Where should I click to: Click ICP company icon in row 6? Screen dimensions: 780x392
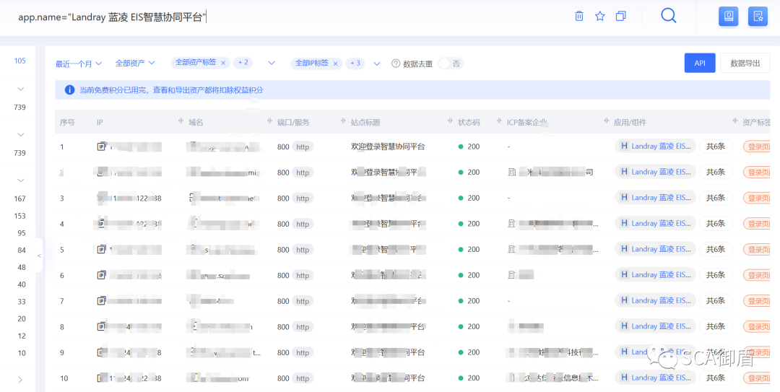(511, 274)
